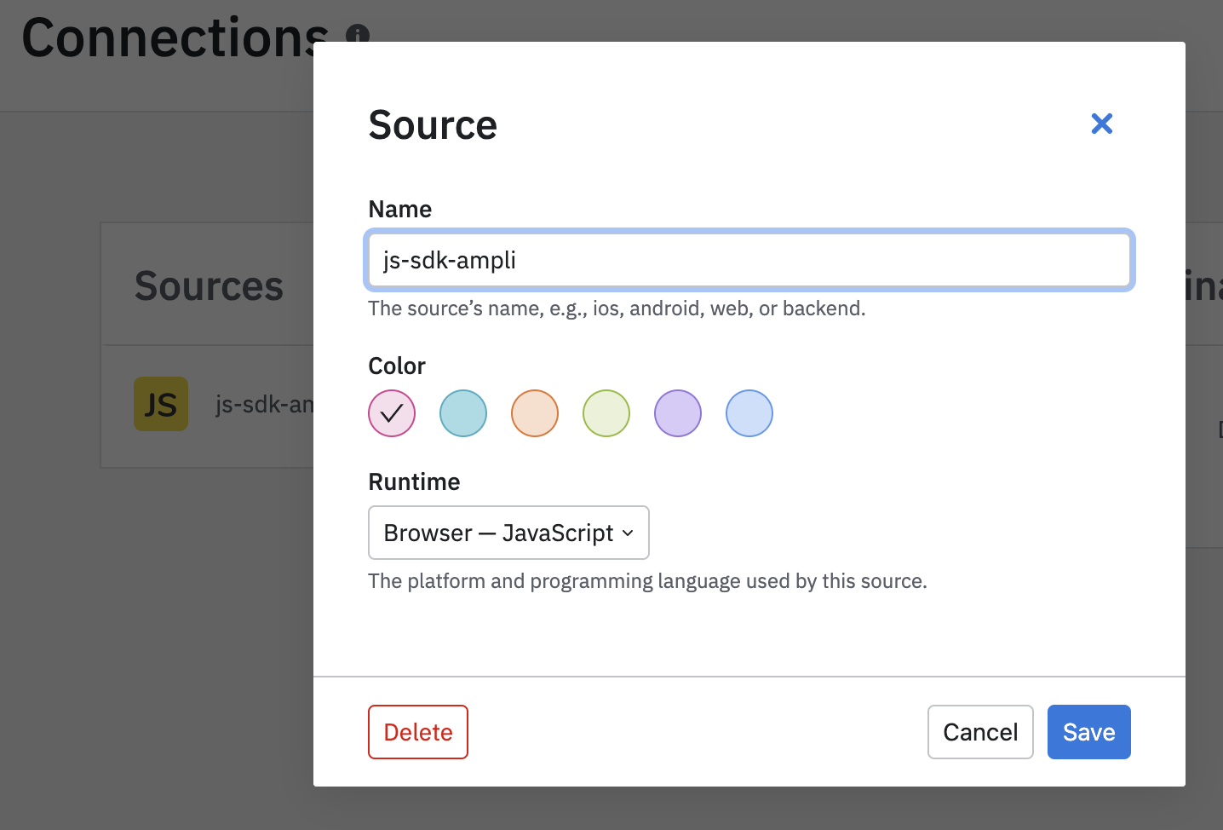1223x830 pixels.
Task: Click the Color section label
Action: point(396,366)
